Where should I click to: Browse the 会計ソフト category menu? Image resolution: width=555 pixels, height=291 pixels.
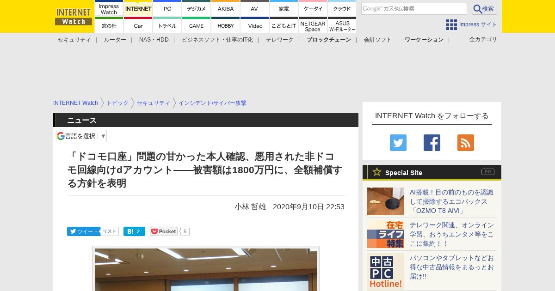pos(378,40)
